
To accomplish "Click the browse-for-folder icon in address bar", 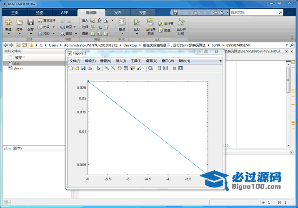I will coord(24,45).
